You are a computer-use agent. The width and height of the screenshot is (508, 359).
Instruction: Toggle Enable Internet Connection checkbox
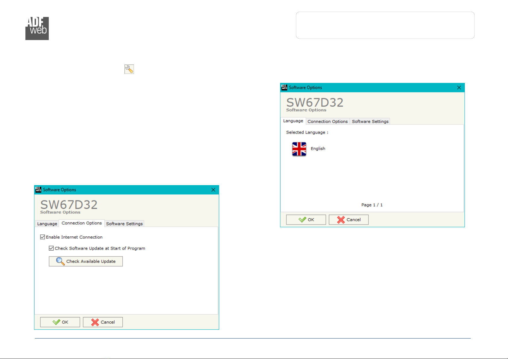pyautogui.click(x=43, y=237)
